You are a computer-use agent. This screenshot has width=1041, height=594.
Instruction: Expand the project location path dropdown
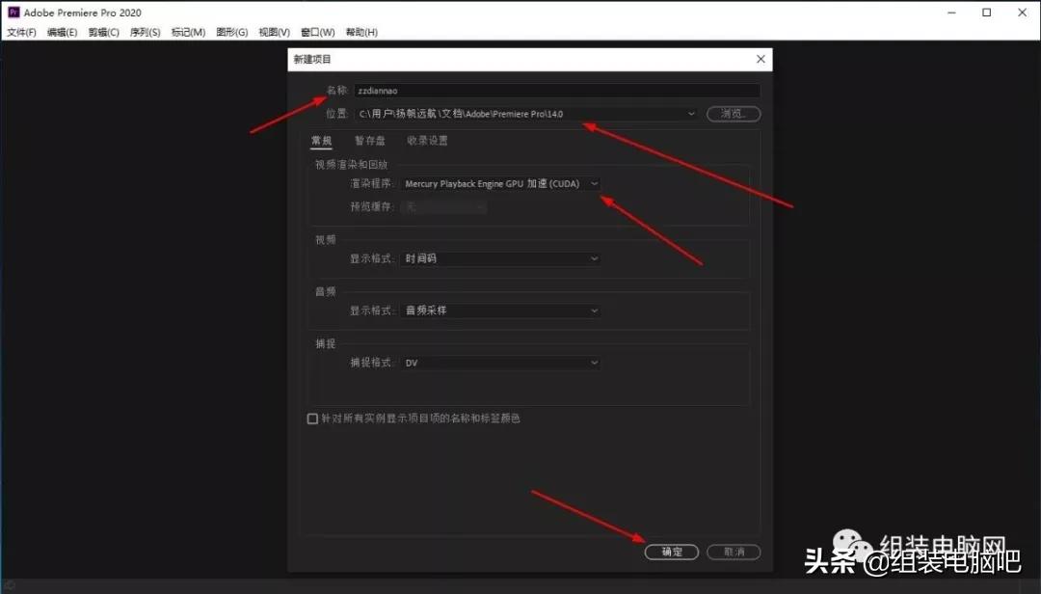point(691,113)
